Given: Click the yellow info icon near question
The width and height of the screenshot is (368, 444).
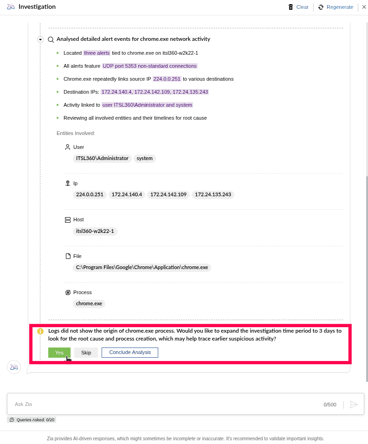Looking at the screenshot, I should (x=40, y=331).
